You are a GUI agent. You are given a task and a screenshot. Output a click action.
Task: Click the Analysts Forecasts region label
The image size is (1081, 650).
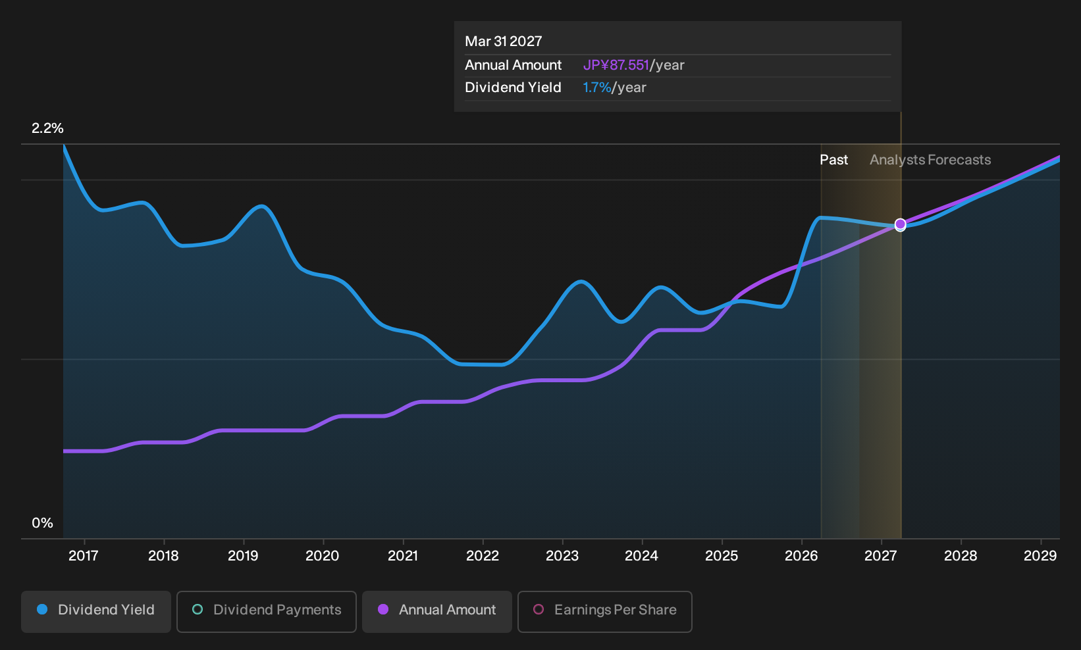(x=930, y=160)
